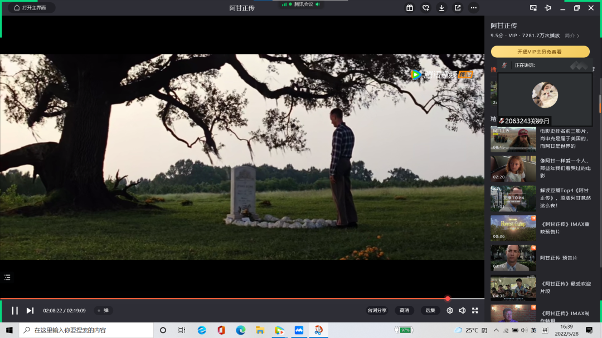This screenshot has height=338, width=602.
Task: Click the red progress bar handle
Action: tap(447, 299)
